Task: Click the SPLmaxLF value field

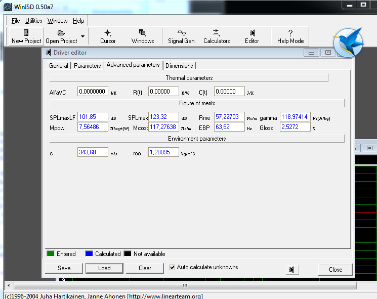Action: 93,117
